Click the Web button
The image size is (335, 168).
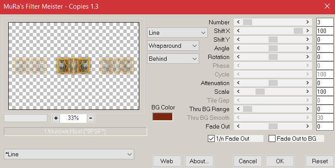coord(167,161)
